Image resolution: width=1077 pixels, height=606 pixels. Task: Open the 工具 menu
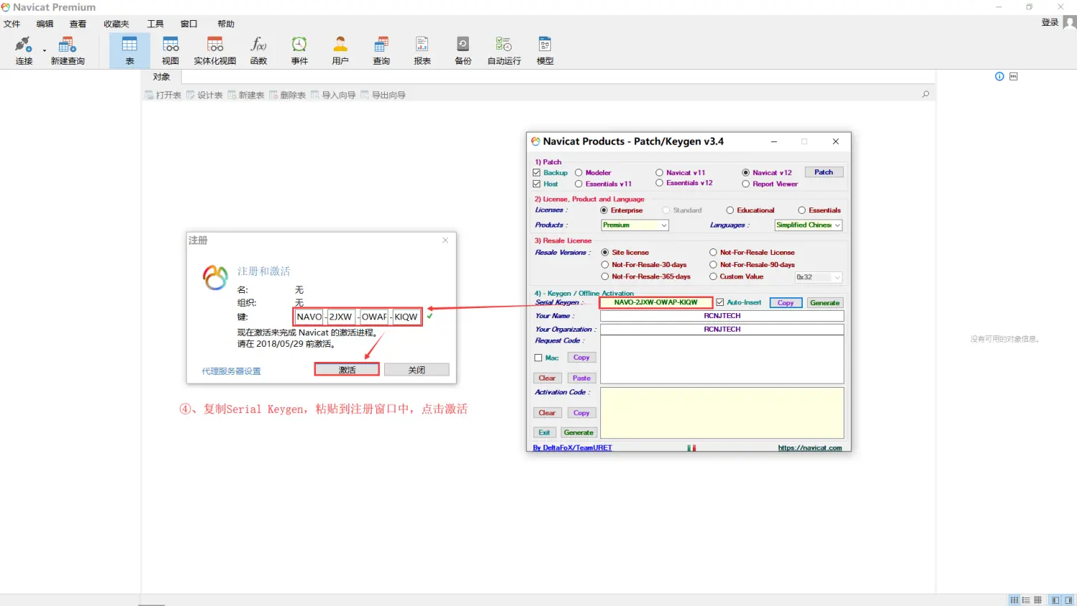point(155,24)
